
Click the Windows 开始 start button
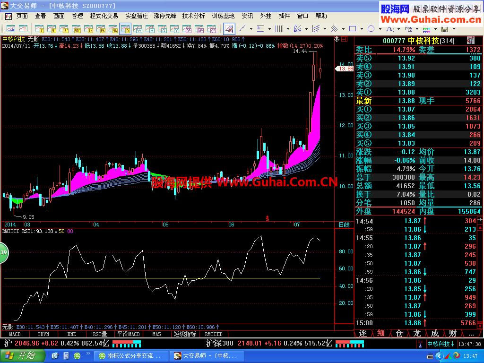point(22,355)
